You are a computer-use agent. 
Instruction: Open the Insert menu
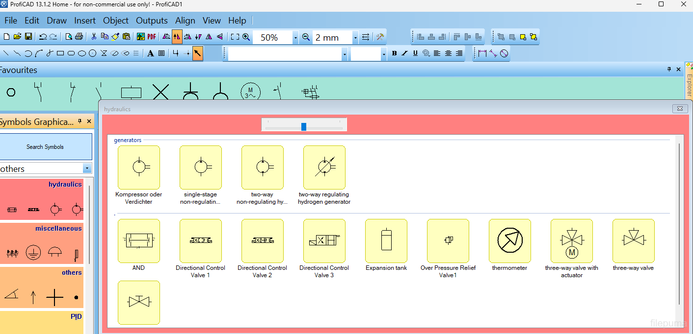[85, 21]
